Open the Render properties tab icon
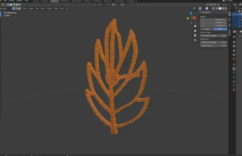 (234, 42)
